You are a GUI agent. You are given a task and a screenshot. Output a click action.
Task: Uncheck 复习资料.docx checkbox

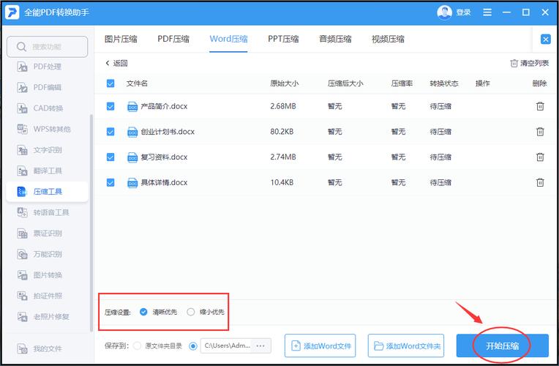tap(110, 157)
